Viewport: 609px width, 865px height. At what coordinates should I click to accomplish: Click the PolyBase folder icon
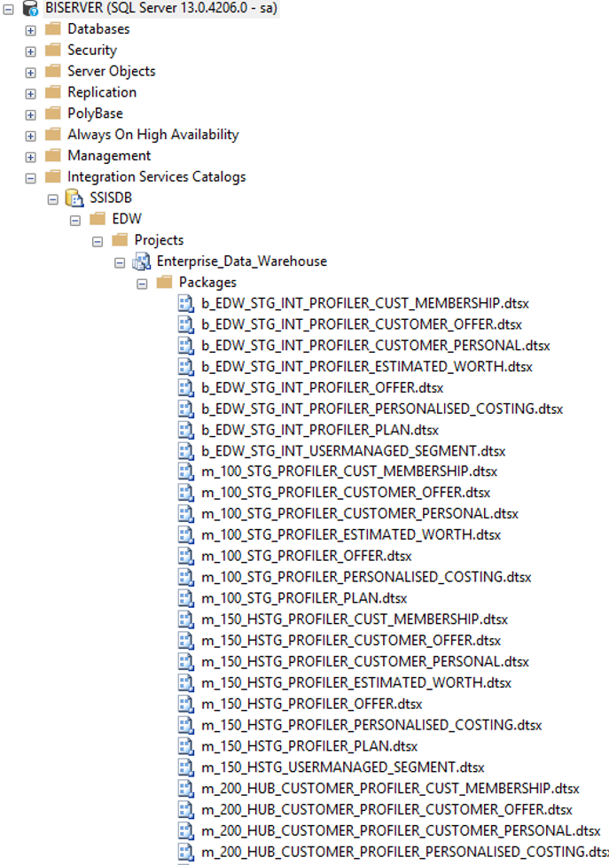pyautogui.click(x=53, y=113)
